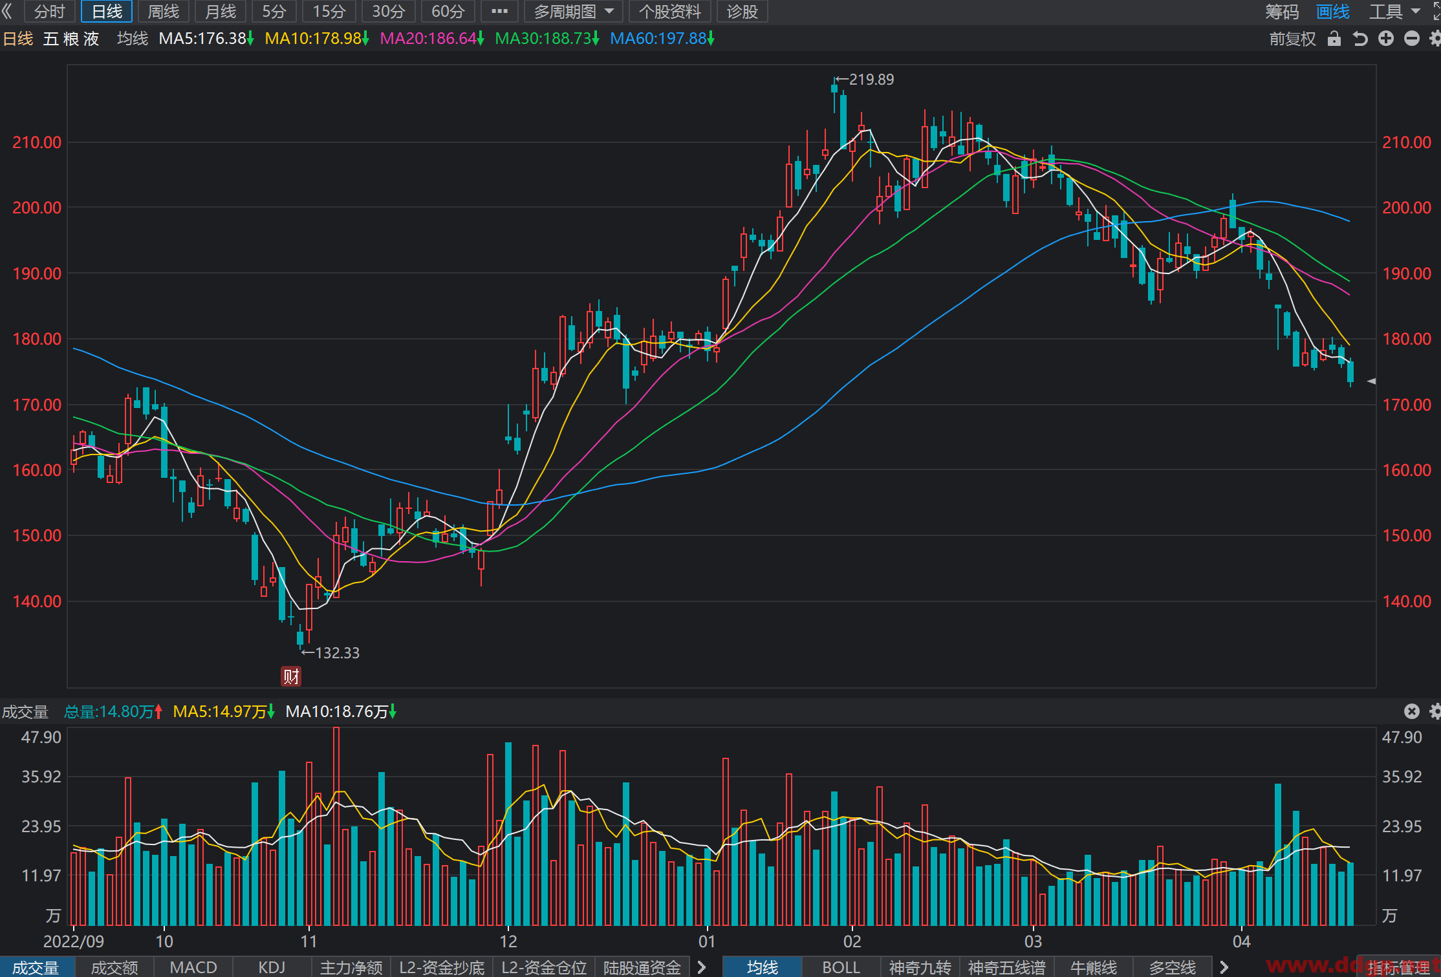Open settings gear in volume panel
The image size is (1441, 977).
point(1435,712)
